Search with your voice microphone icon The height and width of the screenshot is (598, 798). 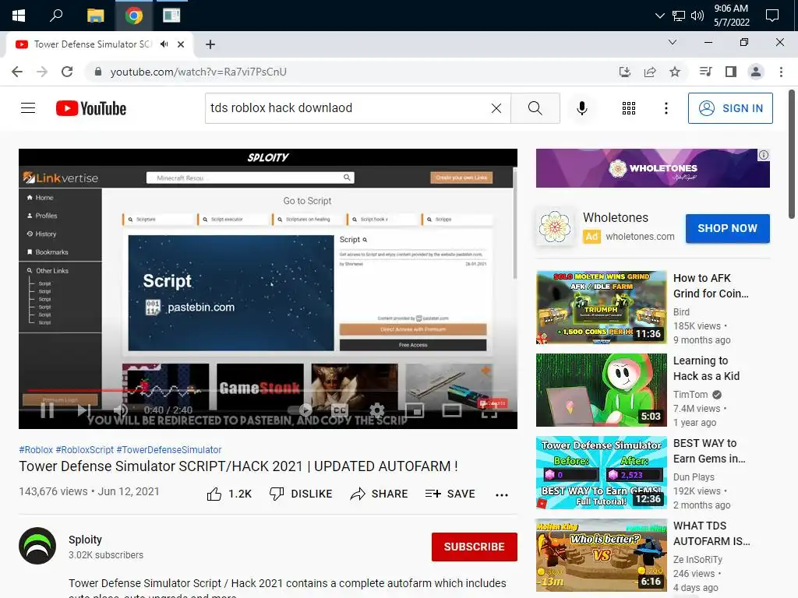click(582, 108)
